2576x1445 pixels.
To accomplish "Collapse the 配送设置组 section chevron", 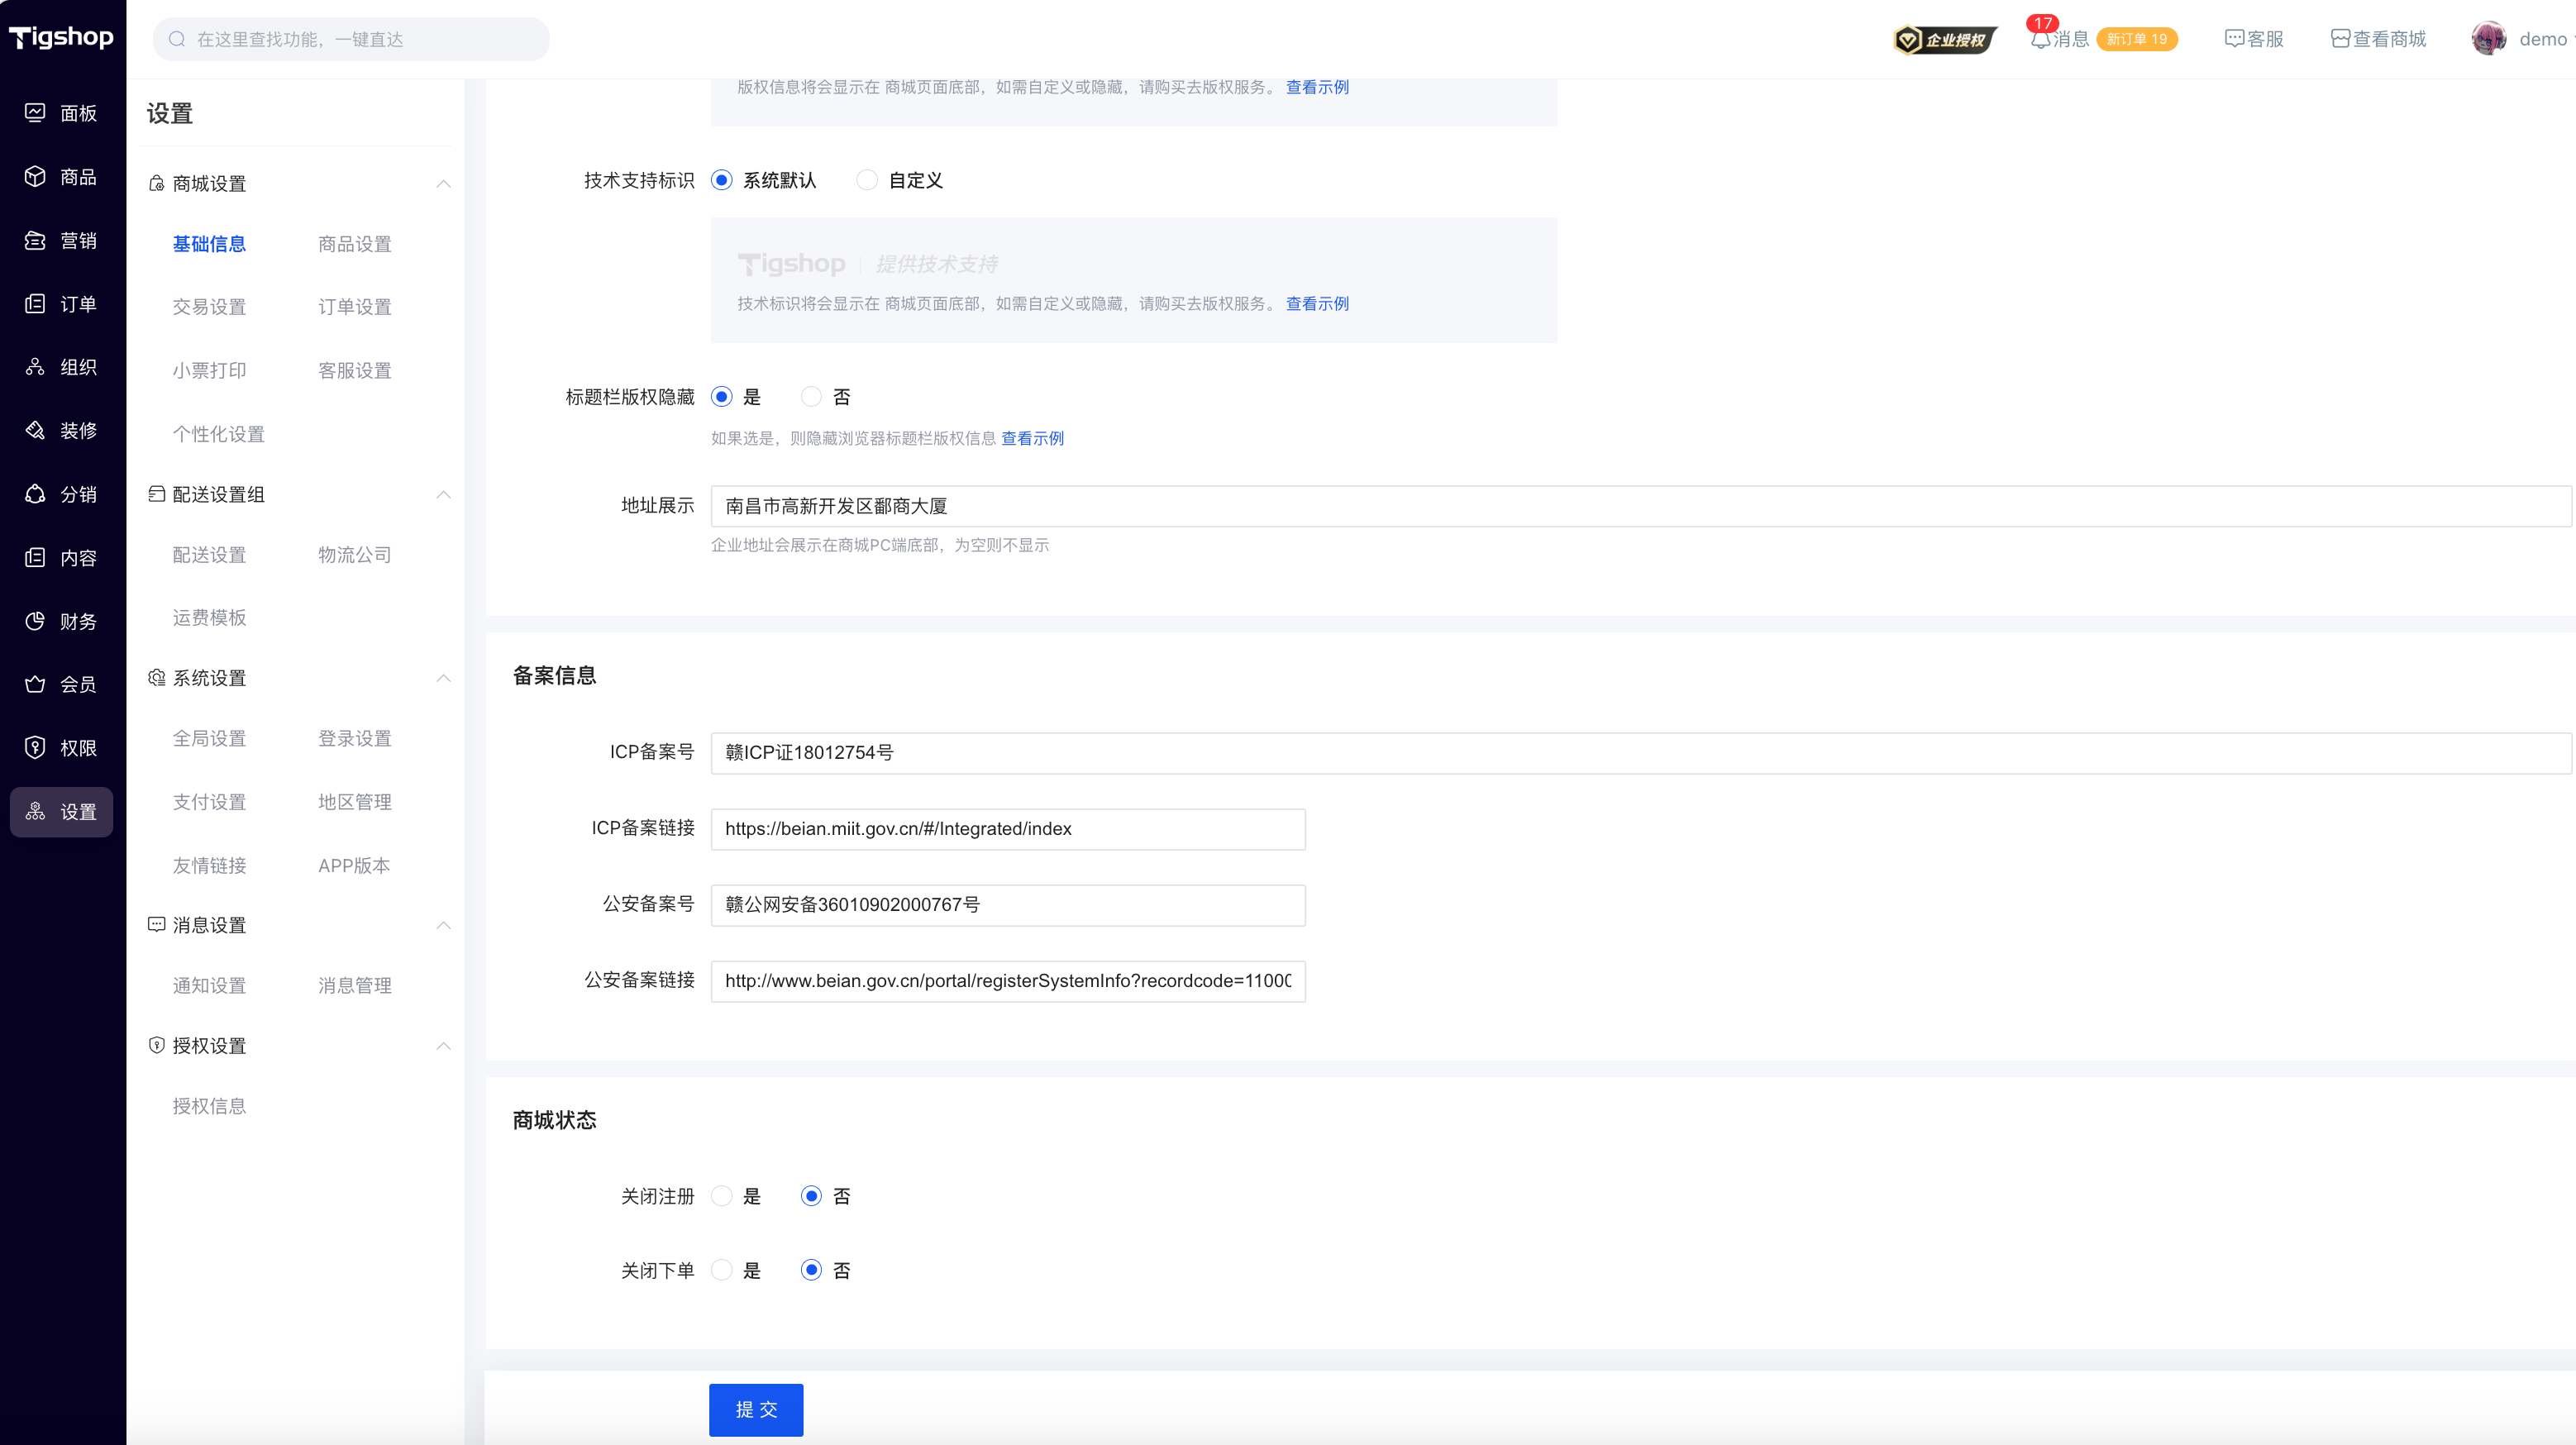I will [x=443, y=495].
